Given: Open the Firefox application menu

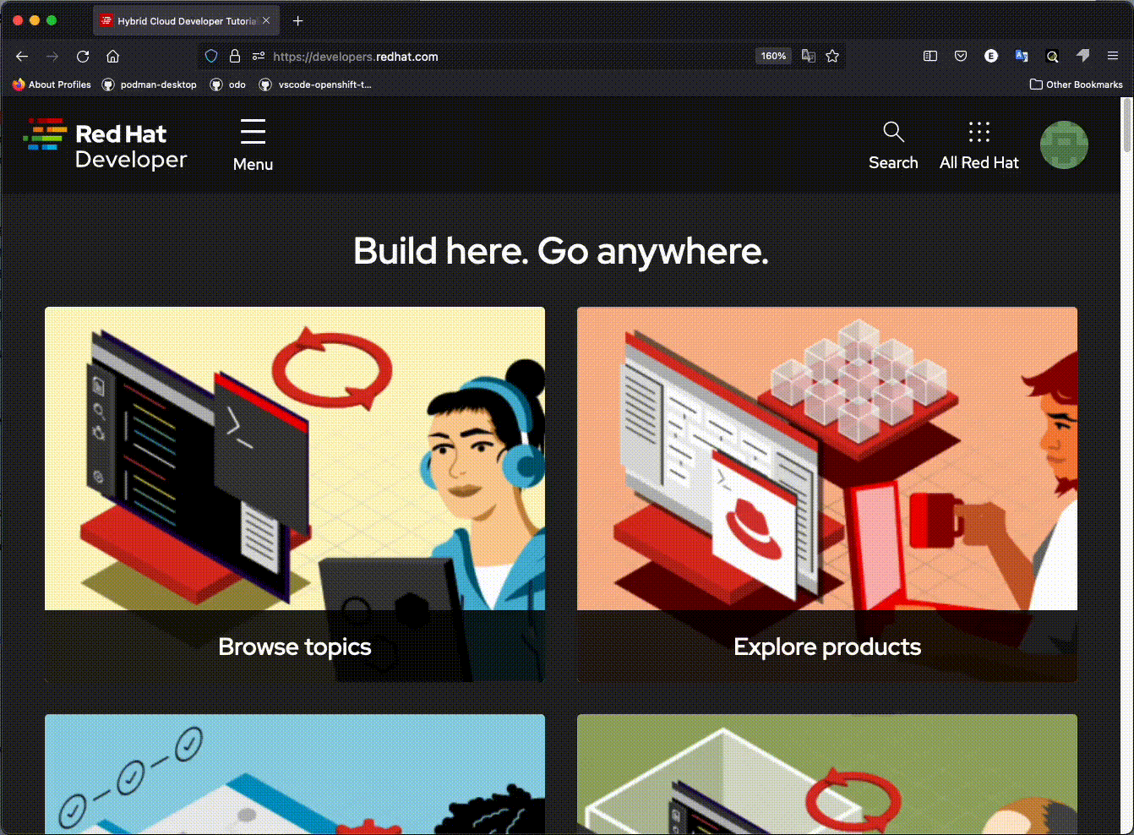Looking at the screenshot, I should click(1113, 57).
